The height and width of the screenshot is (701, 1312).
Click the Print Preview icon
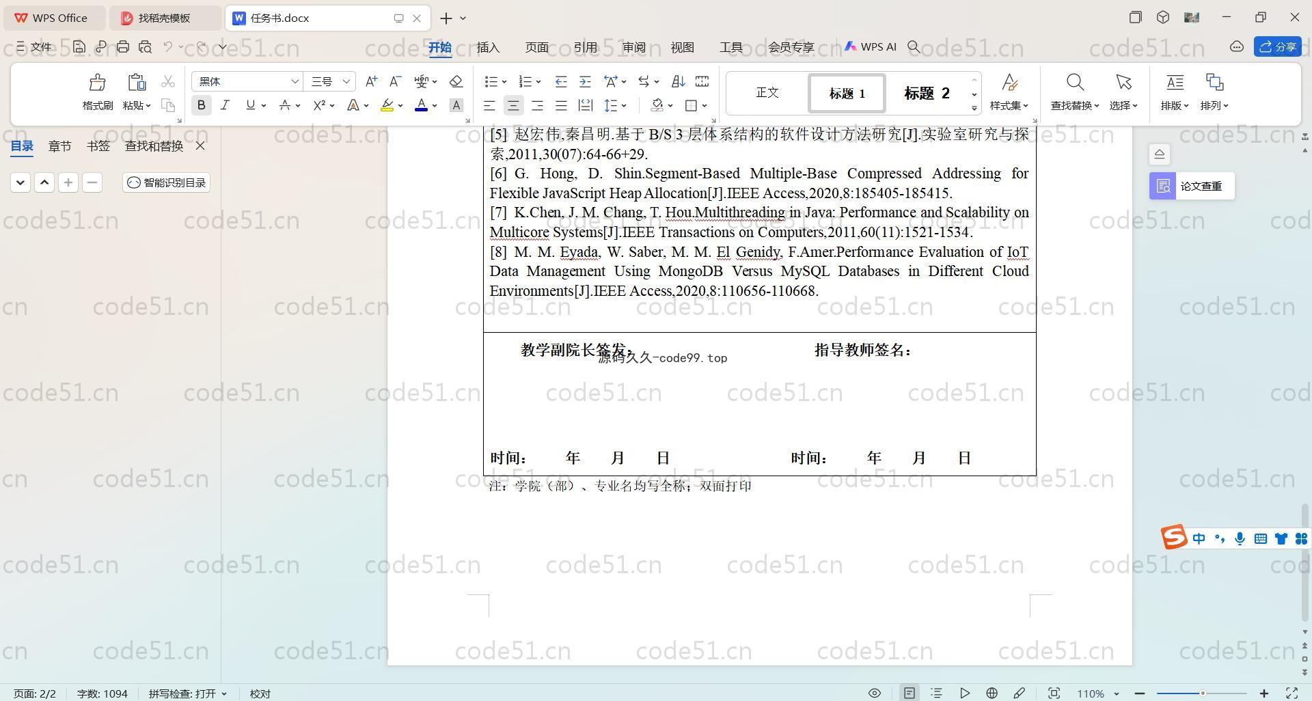[x=145, y=46]
